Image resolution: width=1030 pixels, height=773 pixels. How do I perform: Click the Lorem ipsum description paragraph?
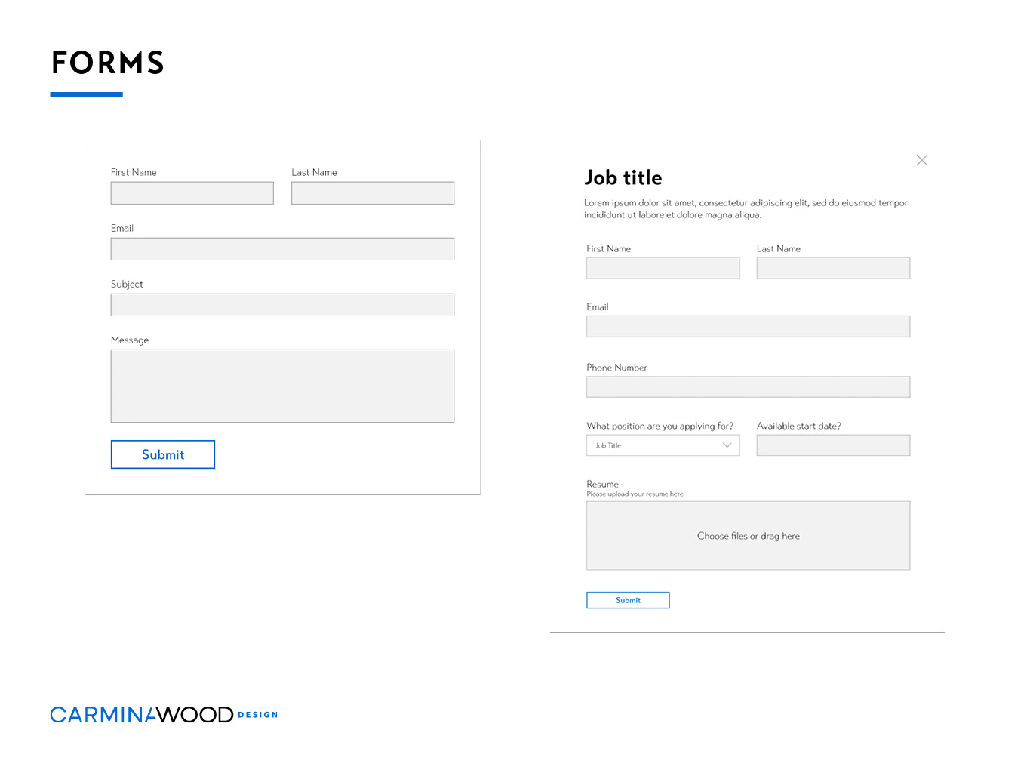pyautogui.click(x=746, y=209)
